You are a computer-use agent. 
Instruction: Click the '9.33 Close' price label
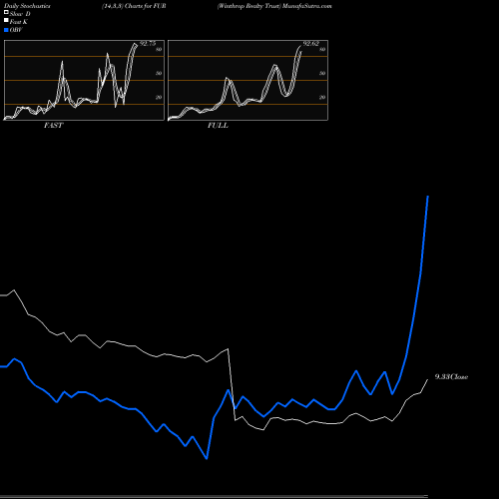[x=451, y=376]
